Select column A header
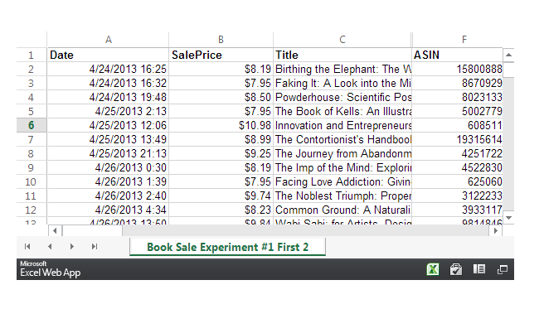 pyautogui.click(x=109, y=40)
